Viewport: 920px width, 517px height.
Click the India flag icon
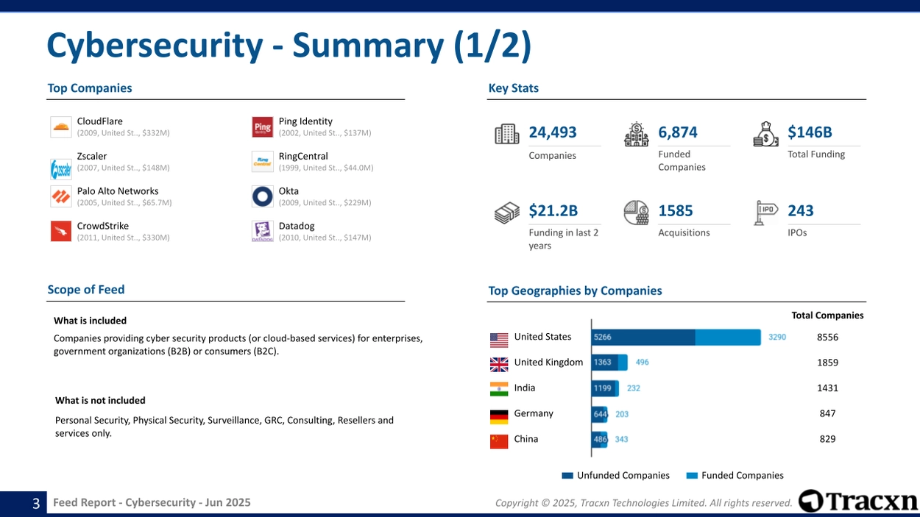[x=499, y=390]
